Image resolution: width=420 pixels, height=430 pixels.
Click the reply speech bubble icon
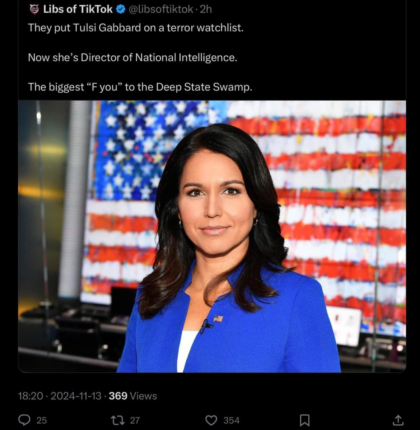pos(24,420)
